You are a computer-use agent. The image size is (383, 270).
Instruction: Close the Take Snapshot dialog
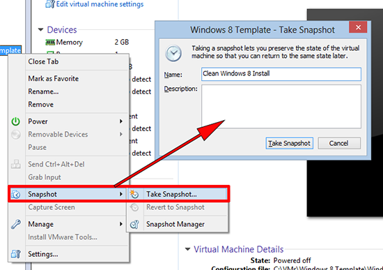tap(358, 27)
